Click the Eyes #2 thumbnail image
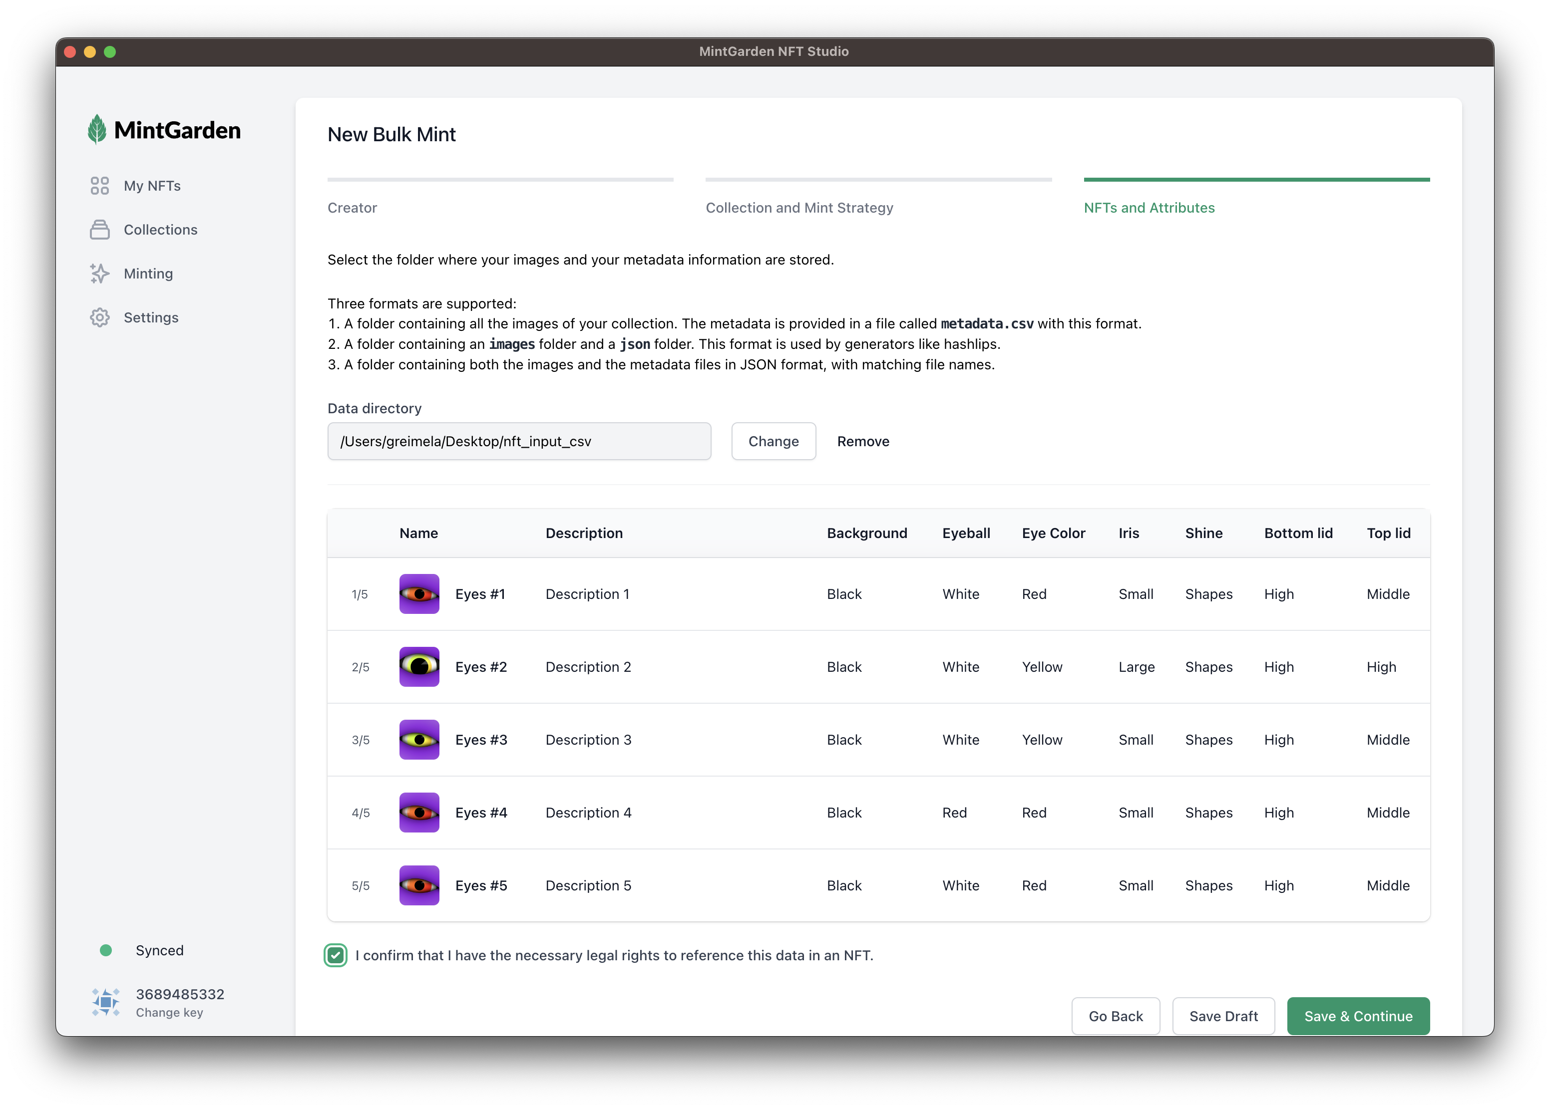 coord(419,667)
